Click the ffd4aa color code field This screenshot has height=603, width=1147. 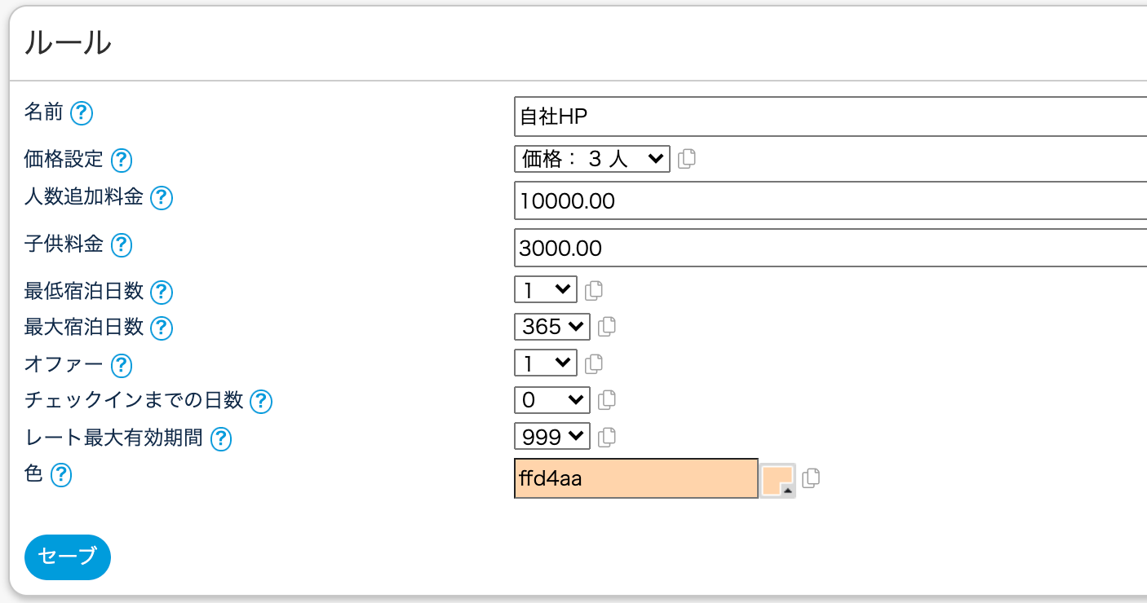click(635, 478)
